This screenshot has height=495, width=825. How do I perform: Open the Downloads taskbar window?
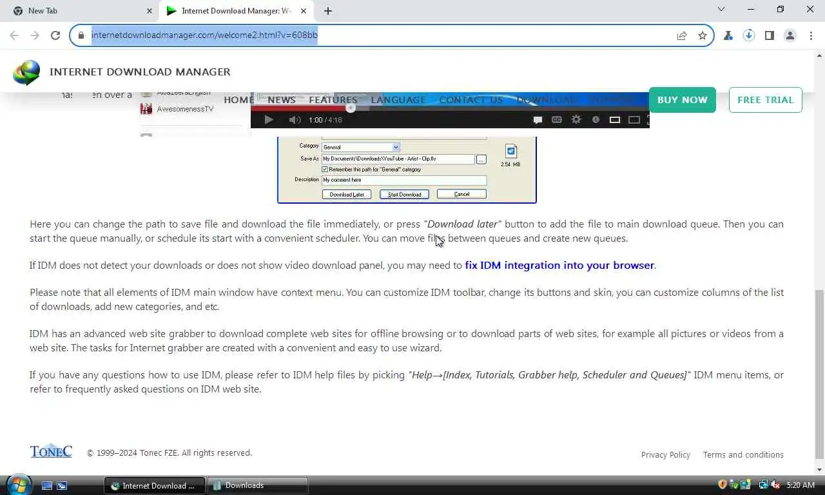258,485
